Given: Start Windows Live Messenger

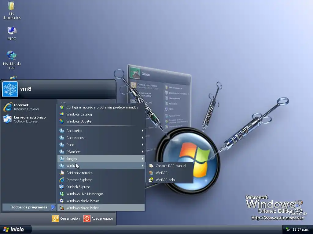Looking at the screenshot, I should pyautogui.click(x=101, y=193).
